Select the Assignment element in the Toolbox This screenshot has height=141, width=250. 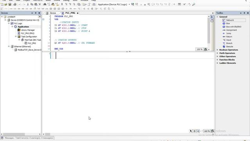point(230,30)
